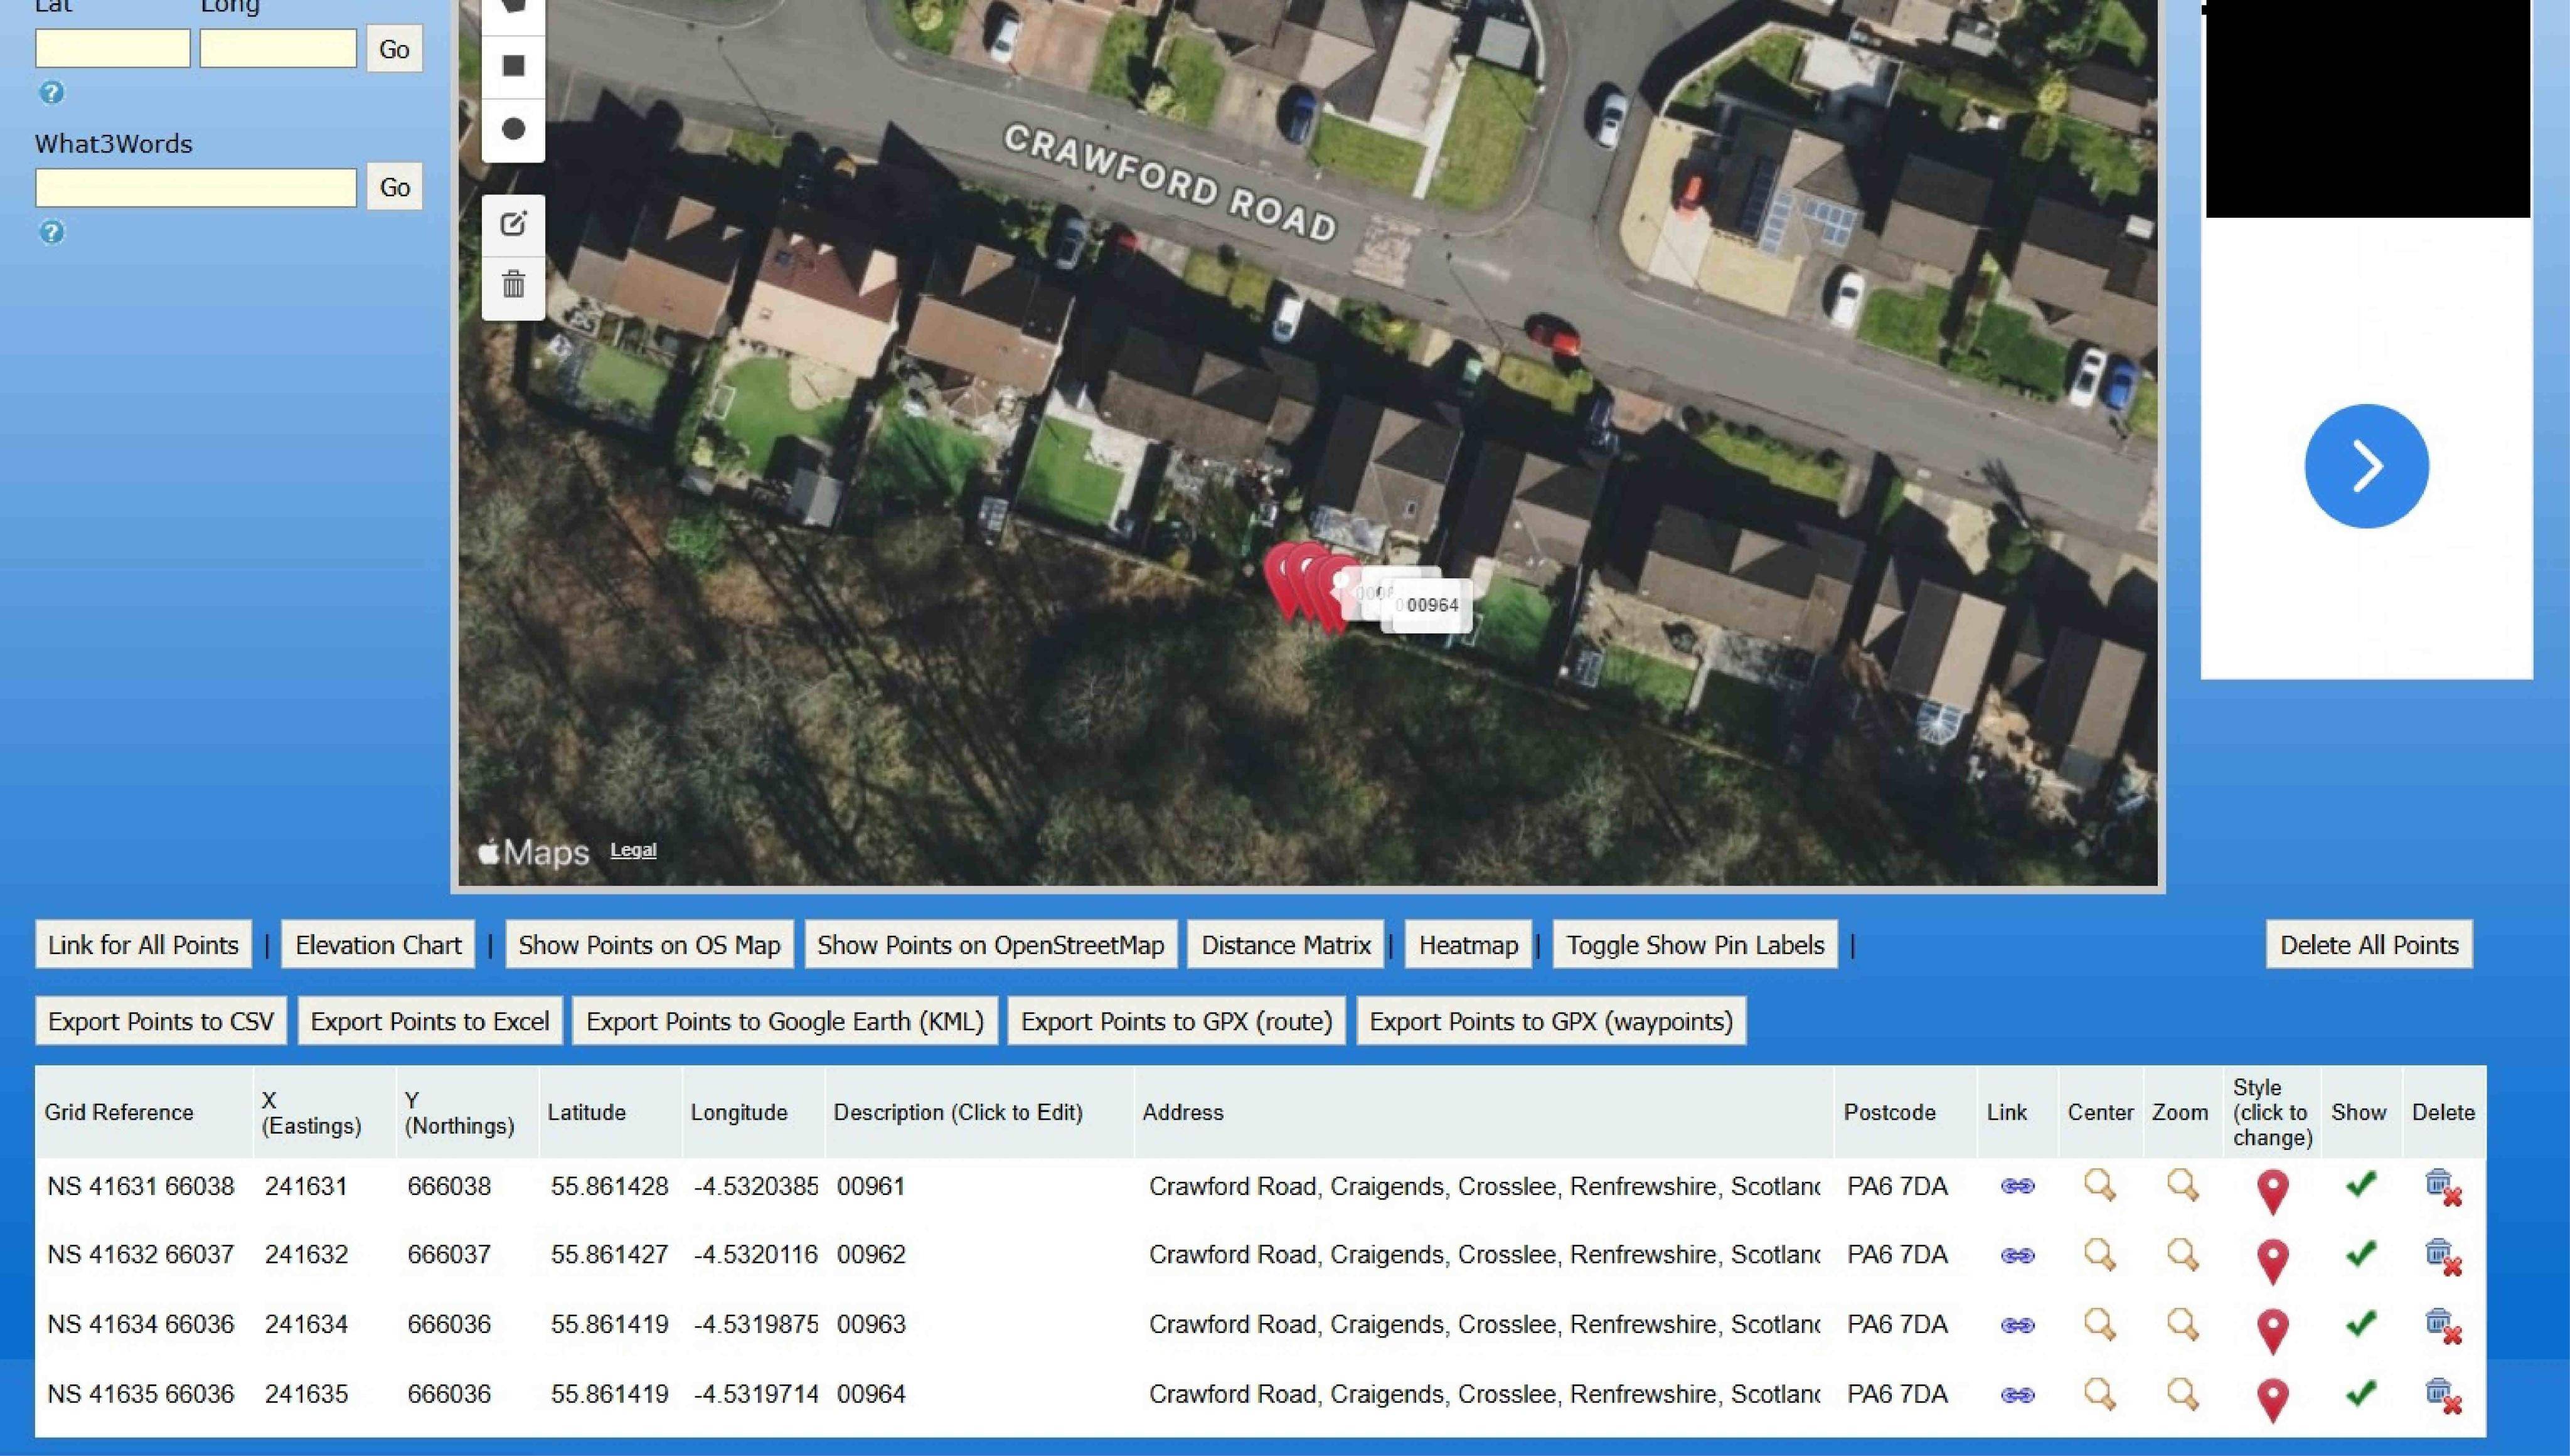This screenshot has width=2570, height=1456.
Task: Export Points to CSV
Action: [x=160, y=1021]
